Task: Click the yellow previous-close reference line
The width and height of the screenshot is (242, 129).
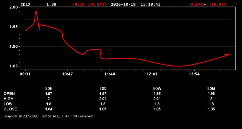Action: 128,19
